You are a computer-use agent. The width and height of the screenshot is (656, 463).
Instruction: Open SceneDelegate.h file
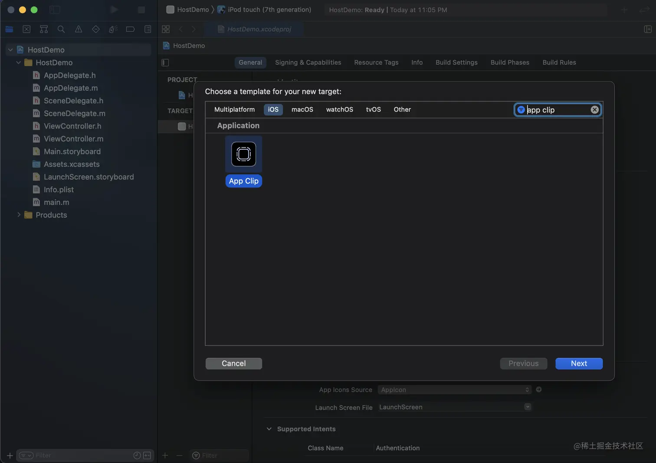coord(73,101)
